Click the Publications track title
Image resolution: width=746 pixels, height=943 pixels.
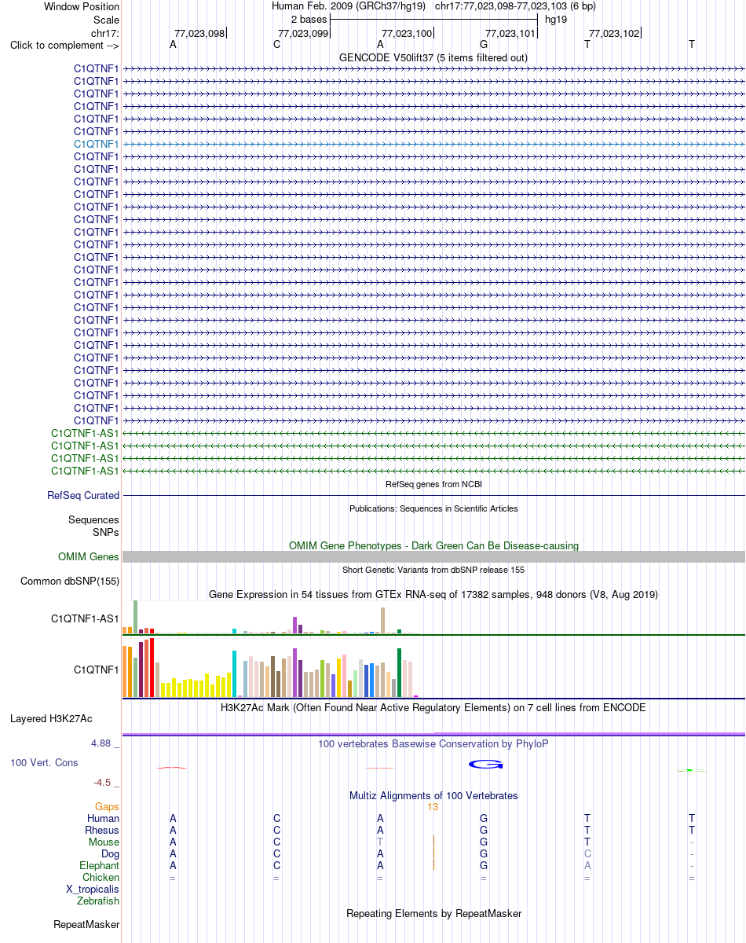click(x=433, y=508)
